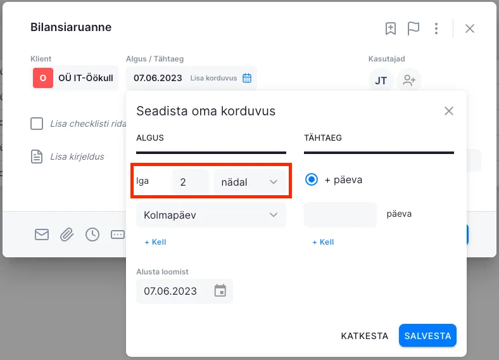This screenshot has height=360, width=499.
Task: Open calendar in Alusta loomist field
Action: point(220,291)
